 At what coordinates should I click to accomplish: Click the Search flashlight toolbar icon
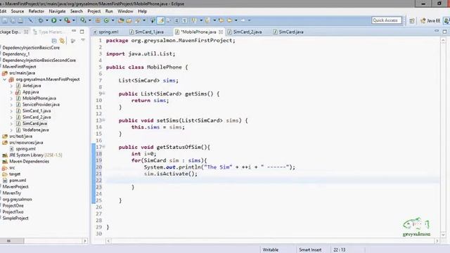(138, 20)
